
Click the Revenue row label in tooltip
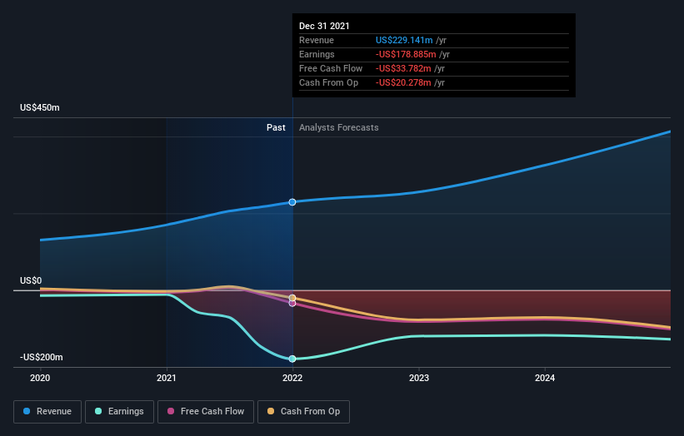pos(317,40)
